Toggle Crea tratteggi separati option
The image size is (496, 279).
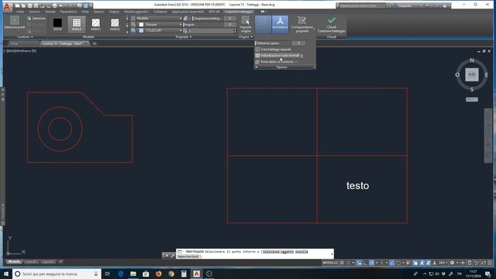(x=274, y=50)
